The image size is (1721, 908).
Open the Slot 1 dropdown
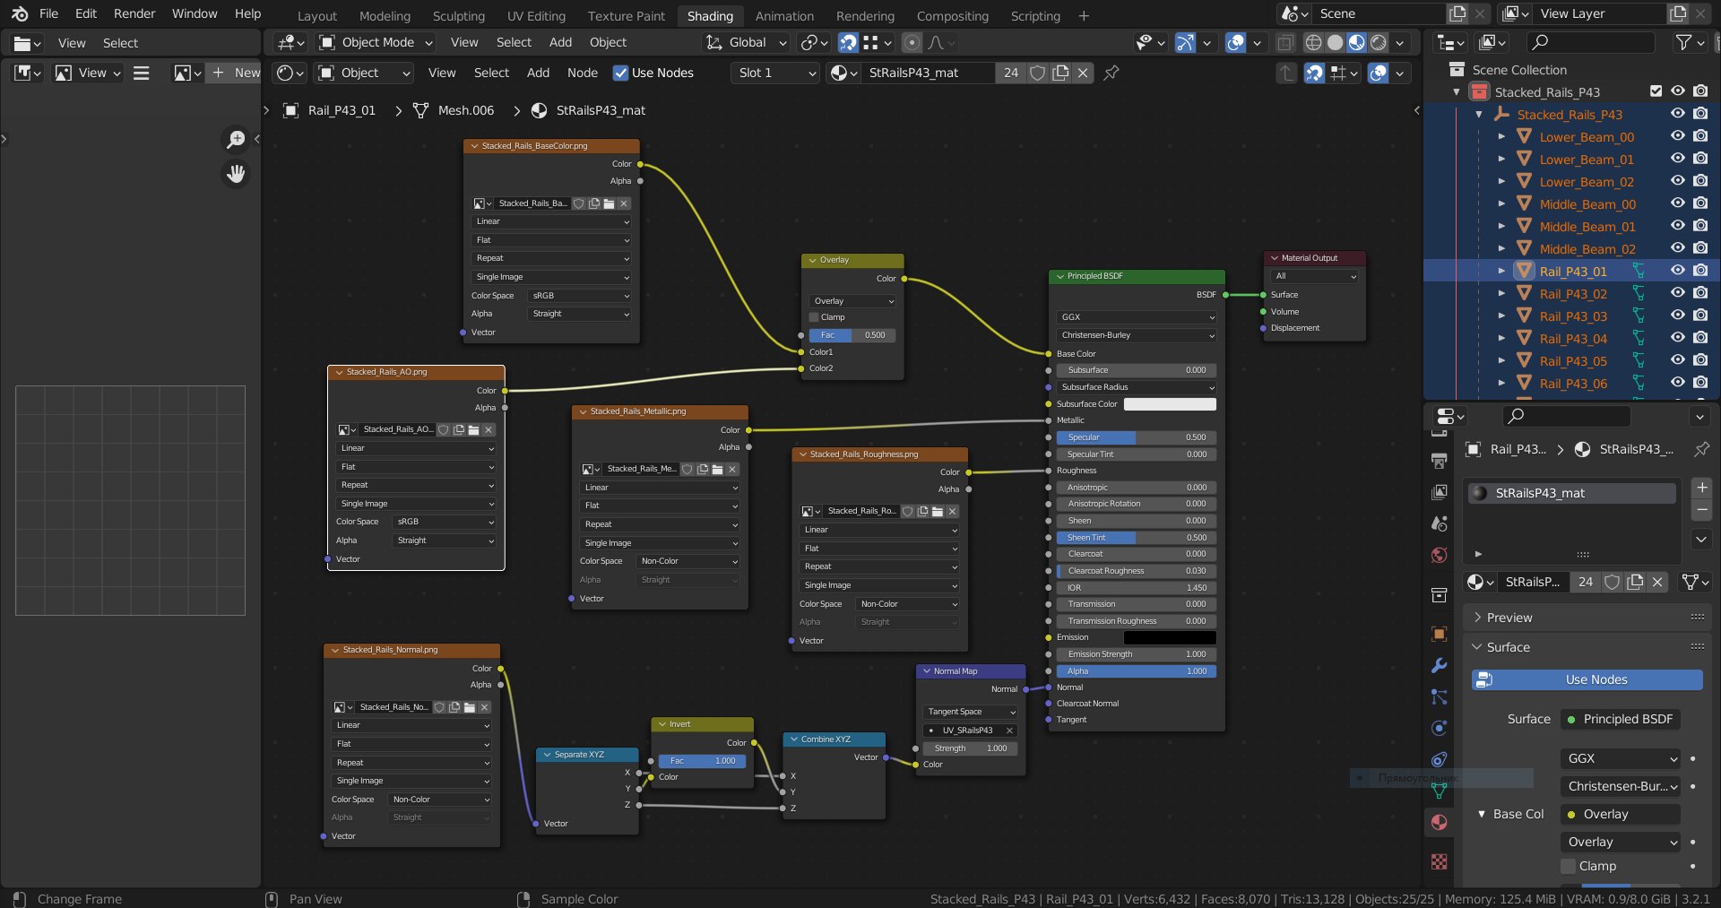(776, 73)
